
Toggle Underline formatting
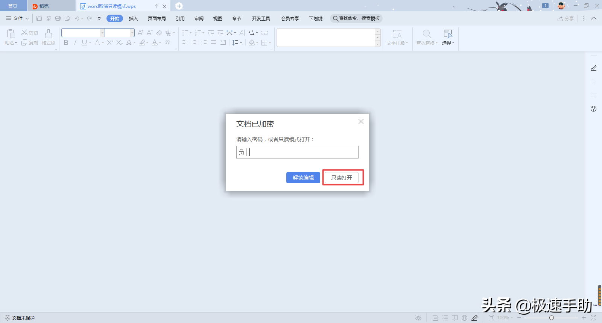(x=84, y=43)
